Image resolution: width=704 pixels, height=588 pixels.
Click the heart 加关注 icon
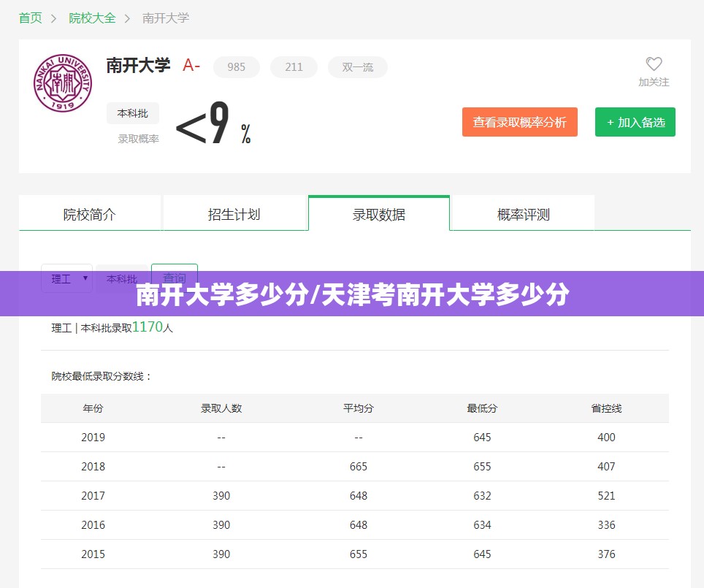[654, 64]
